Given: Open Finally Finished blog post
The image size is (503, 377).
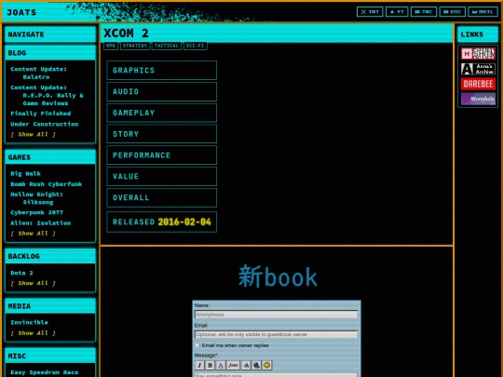Looking at the screenshot, I should pyautogui.click(x=40, y=114).
